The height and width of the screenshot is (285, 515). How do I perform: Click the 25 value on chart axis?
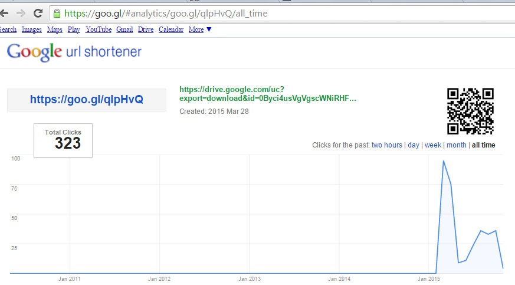[14, 248]
